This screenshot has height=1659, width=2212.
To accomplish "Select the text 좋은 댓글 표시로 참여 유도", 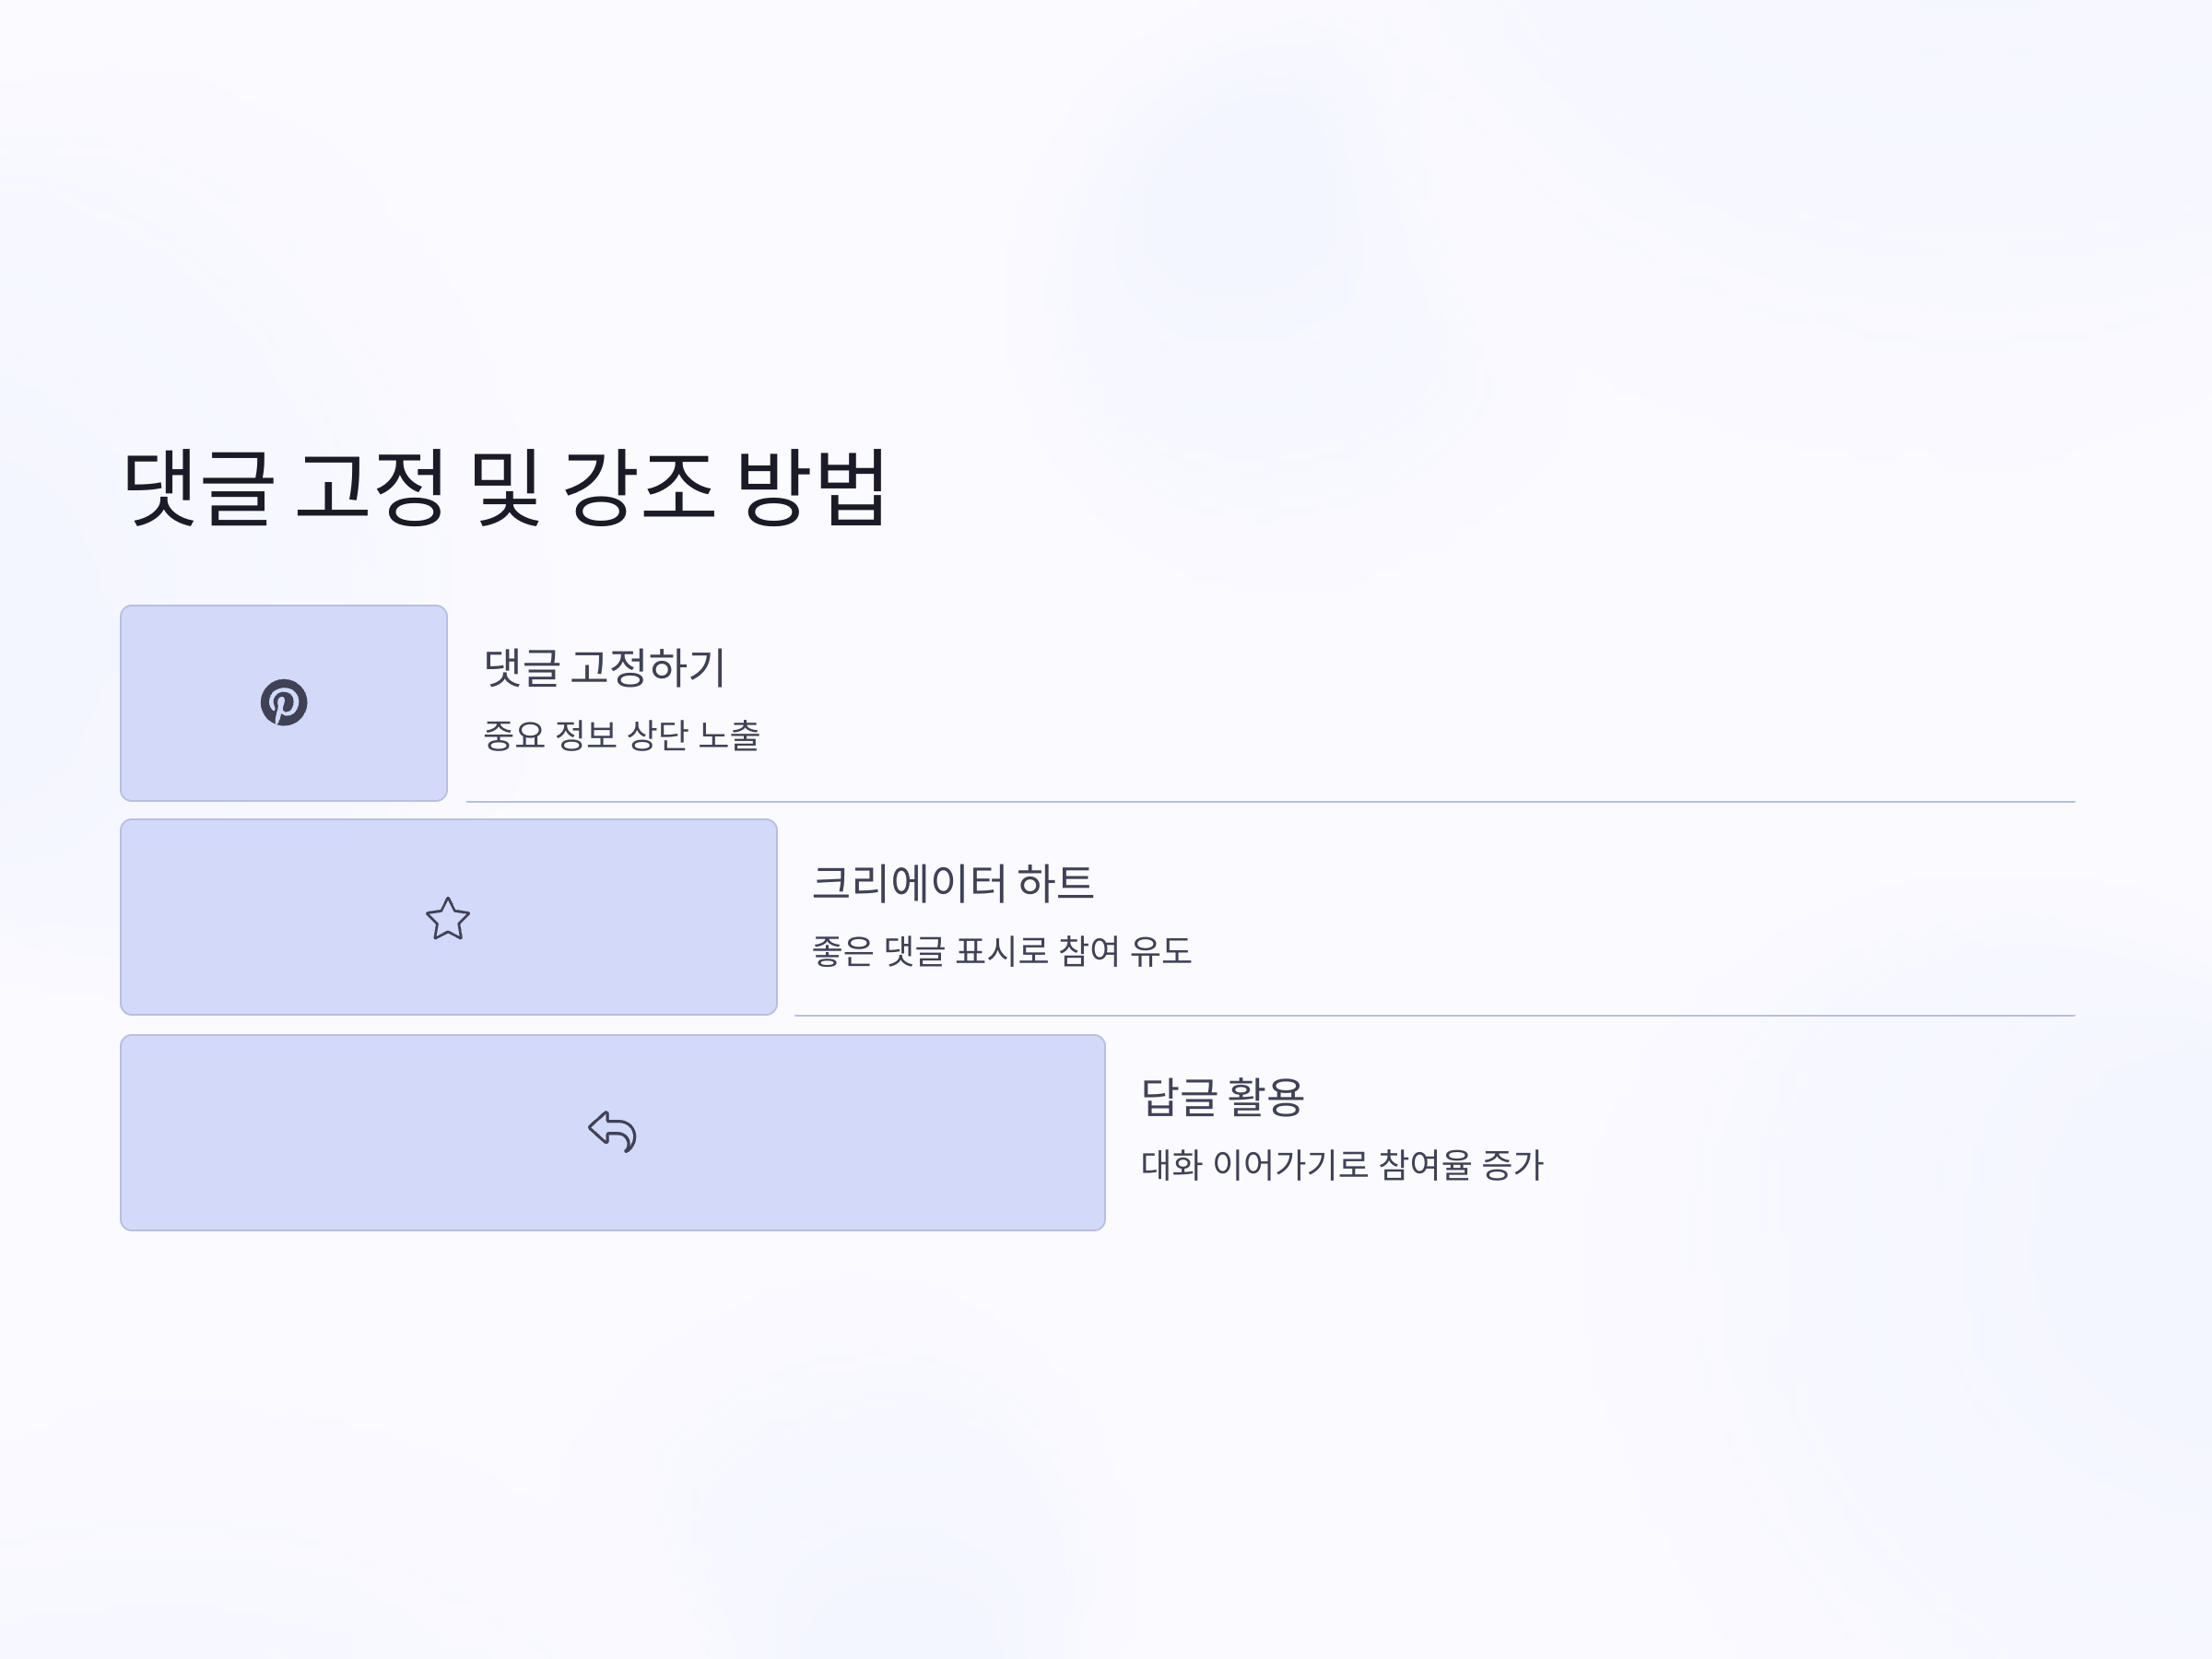I will click(1001, 950).
